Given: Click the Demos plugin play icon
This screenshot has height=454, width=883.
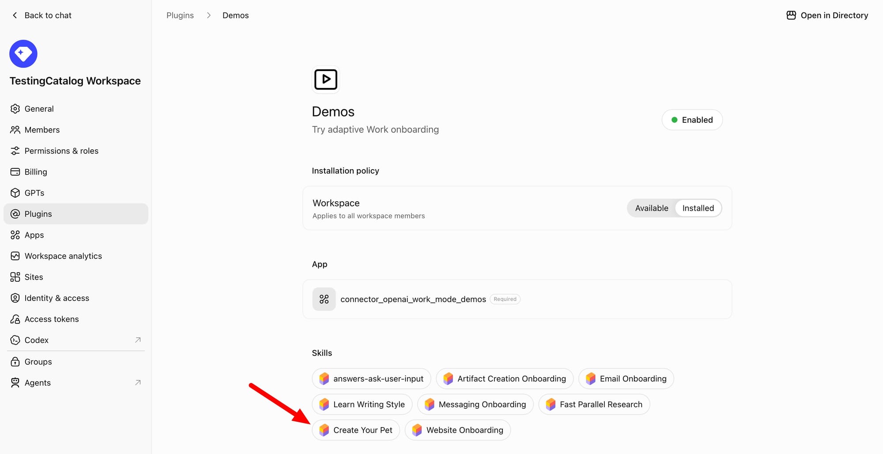Looking at the screenshot, I should coord(326,79).
